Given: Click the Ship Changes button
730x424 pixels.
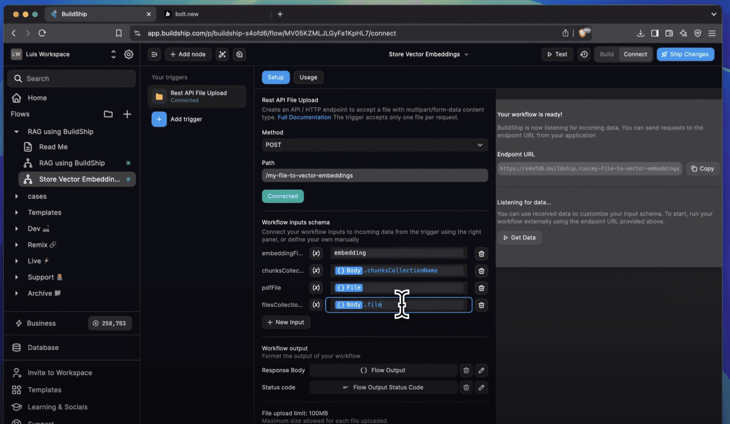Looking at the screenshot, I should coord(685,54).
